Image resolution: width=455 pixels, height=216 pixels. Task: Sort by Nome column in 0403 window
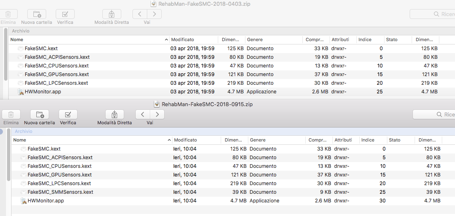(89, 39)
